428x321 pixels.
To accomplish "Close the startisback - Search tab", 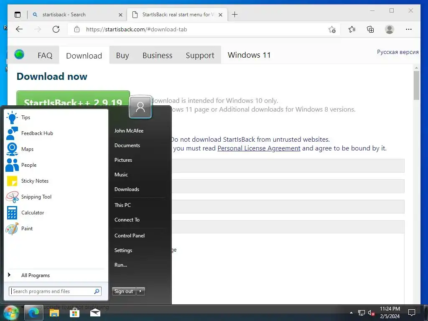I will pos(120,15).
